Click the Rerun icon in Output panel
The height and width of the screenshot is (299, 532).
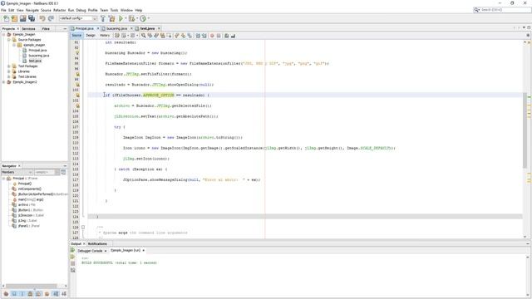coord(72,250)
